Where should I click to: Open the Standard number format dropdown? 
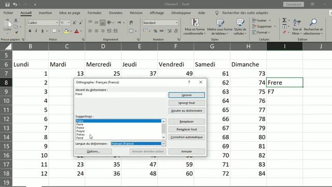pyautogui.click(x=176, y=23)
